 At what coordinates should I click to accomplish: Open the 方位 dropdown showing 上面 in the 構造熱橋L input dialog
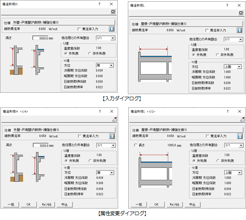[233, 67]
